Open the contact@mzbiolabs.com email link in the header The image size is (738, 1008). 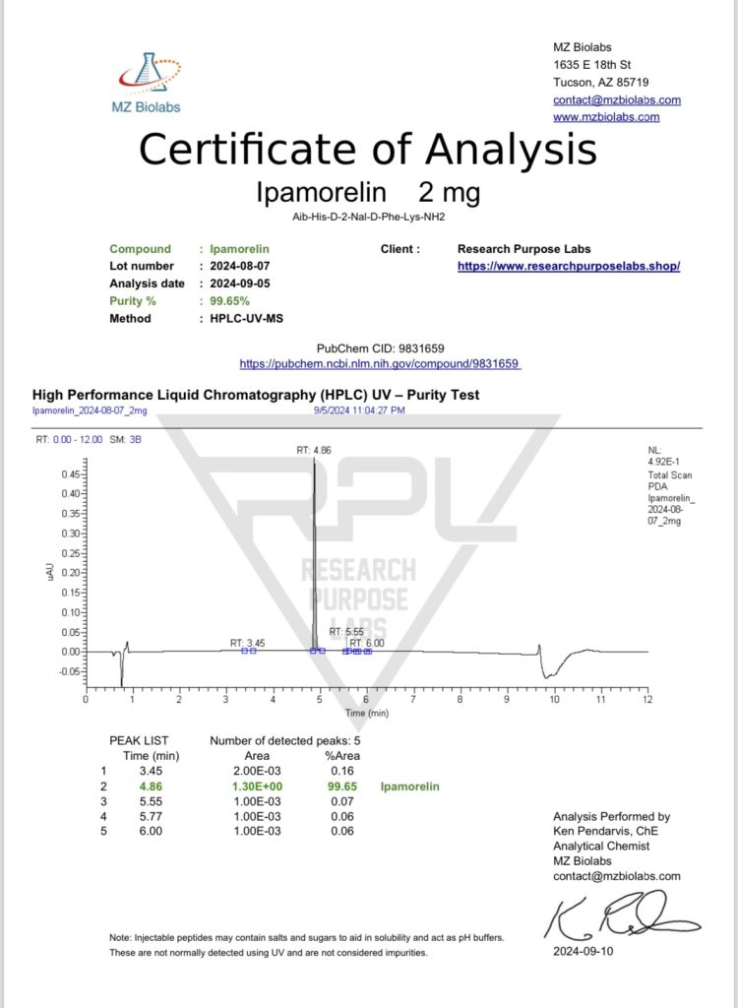click(617, 99)
